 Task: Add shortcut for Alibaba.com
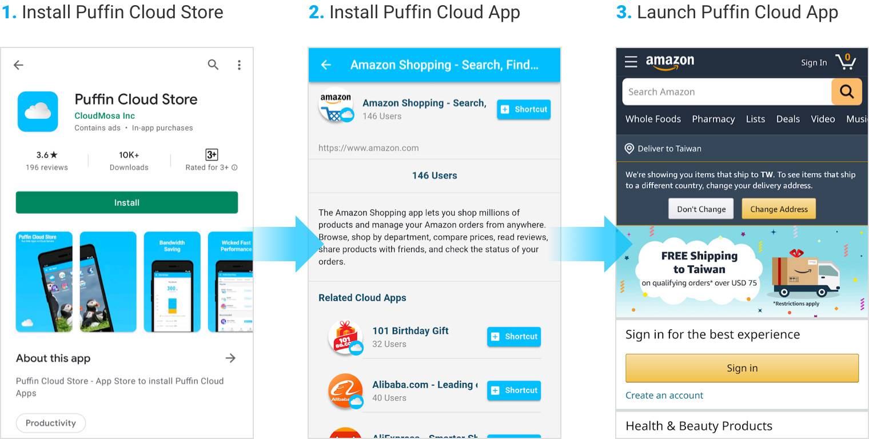[x=513, y=390]
